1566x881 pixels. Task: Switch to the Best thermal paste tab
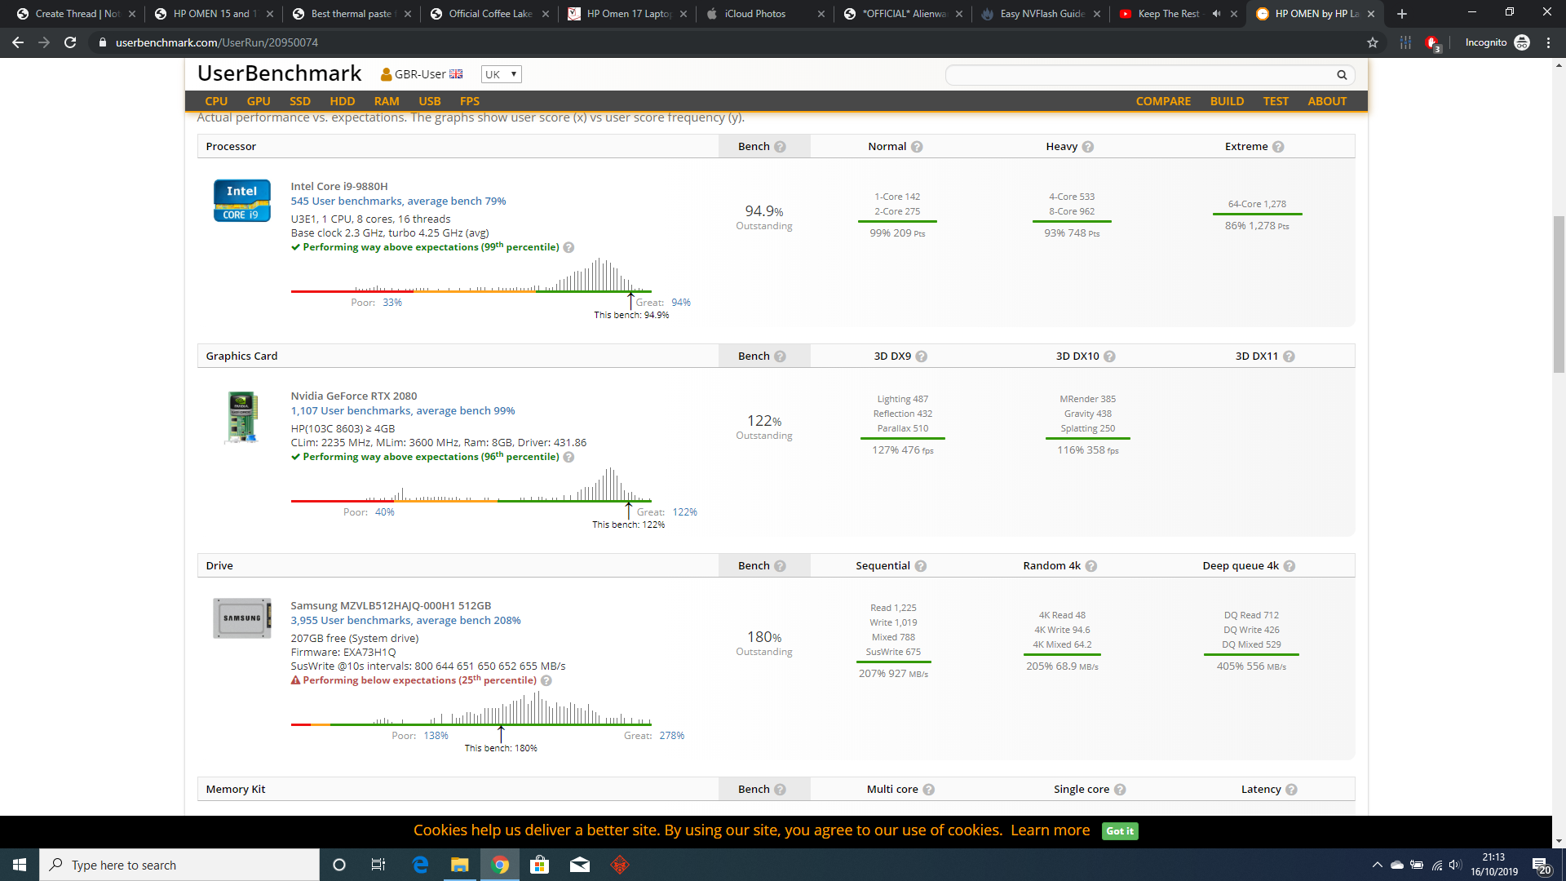(351, 14)
